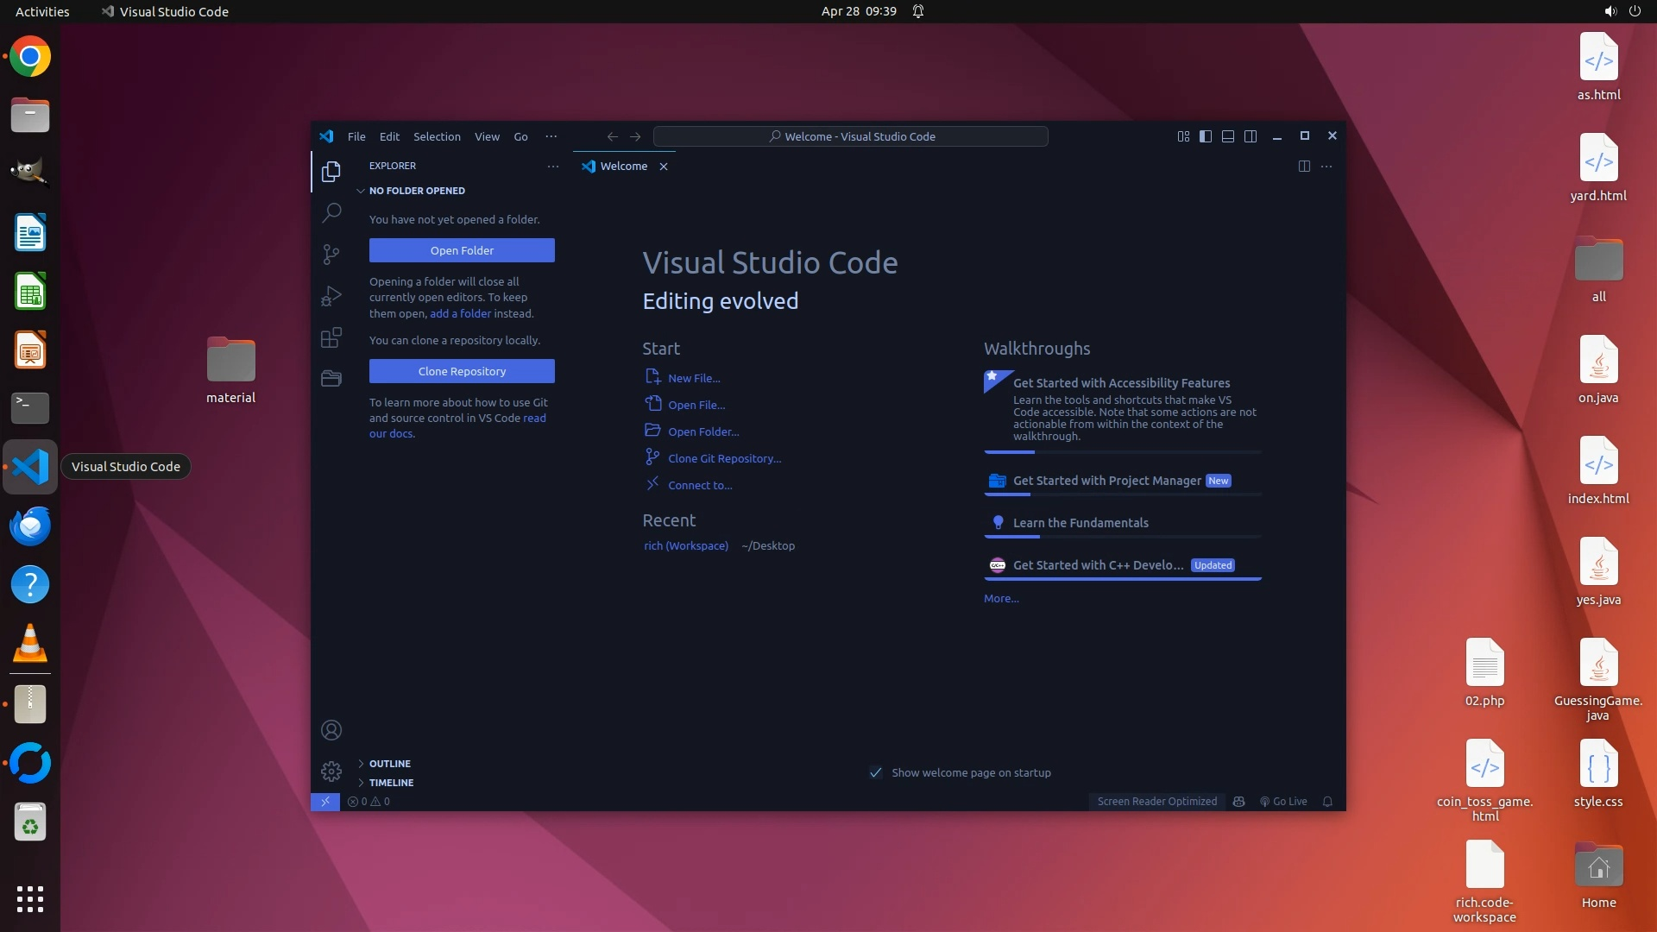
Task: Open the Manage gear icon
Action: [331, 771]
